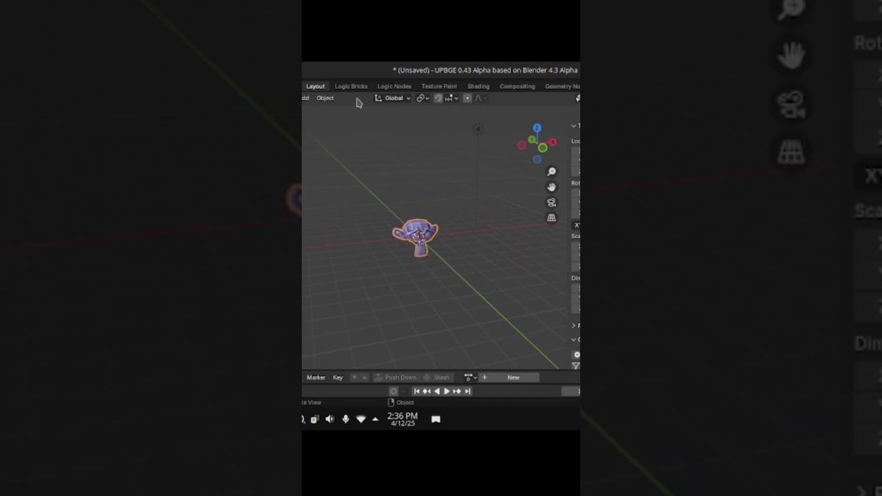882x496 pixels.
Task: Click the bright green negative Y gizmo circle
Action: click(543, 147)
